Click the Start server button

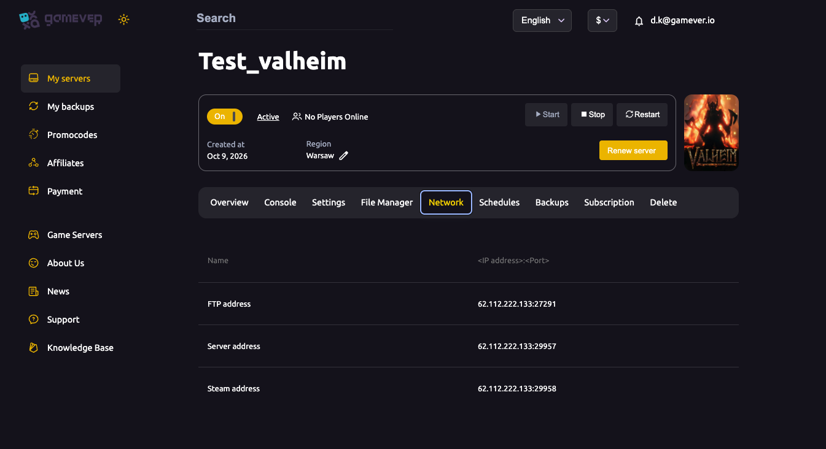coord(546,115)
